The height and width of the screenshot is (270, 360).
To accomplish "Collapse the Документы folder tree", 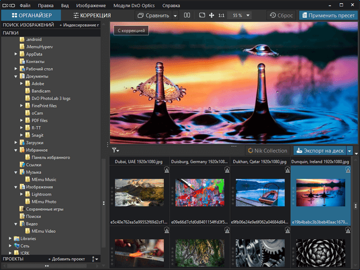I will pyautogui.click(x=16, y=76).
